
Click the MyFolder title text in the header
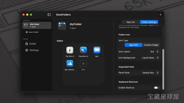(76, 24)
